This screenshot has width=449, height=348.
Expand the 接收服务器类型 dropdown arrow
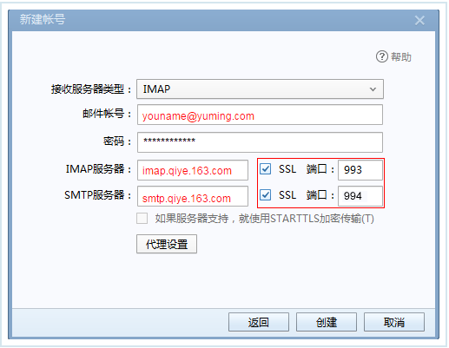coord(373,89)
